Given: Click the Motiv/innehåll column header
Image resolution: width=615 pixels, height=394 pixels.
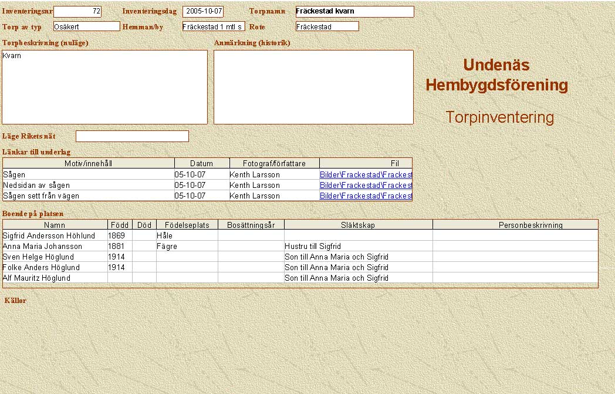Looking at the screenshot, I should click(x=89, y=163).
